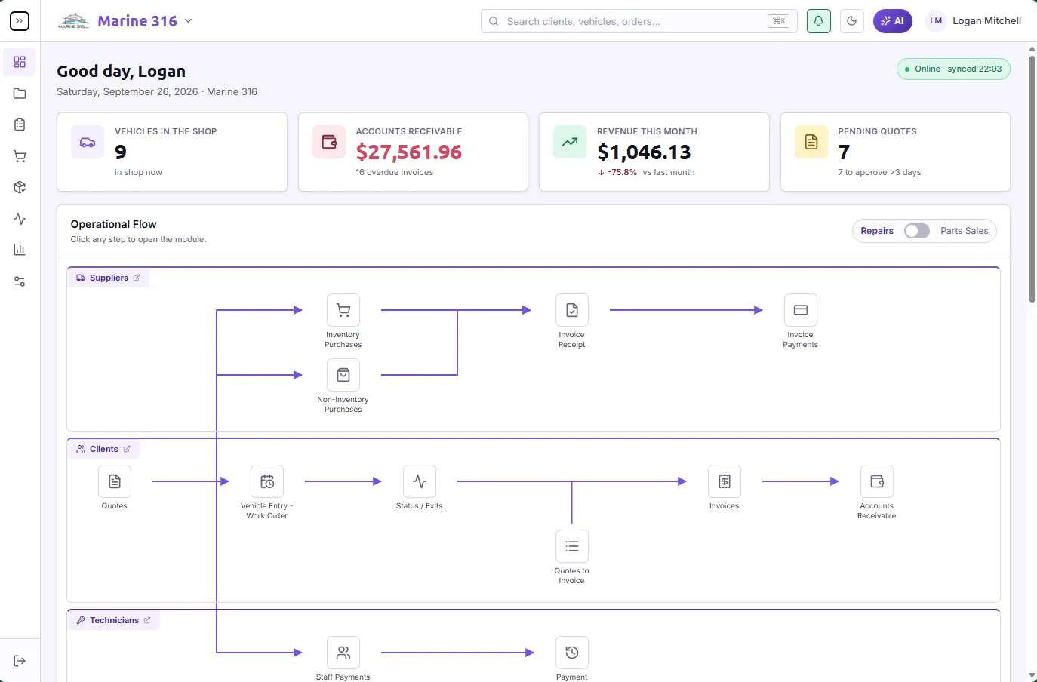The height and width of the screenshot is (682, 1037).
Task: Select the Repairs flow label
Action: point(877,231)
